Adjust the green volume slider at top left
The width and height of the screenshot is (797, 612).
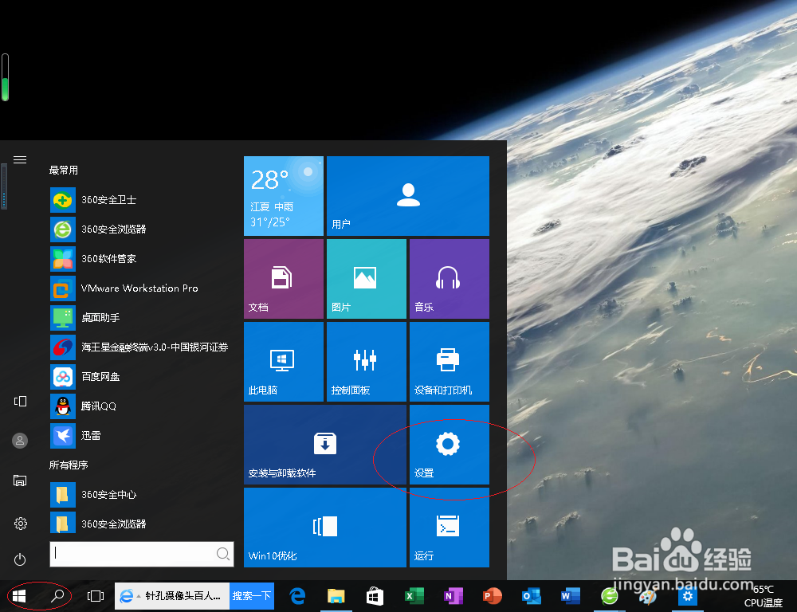[5, 76]
